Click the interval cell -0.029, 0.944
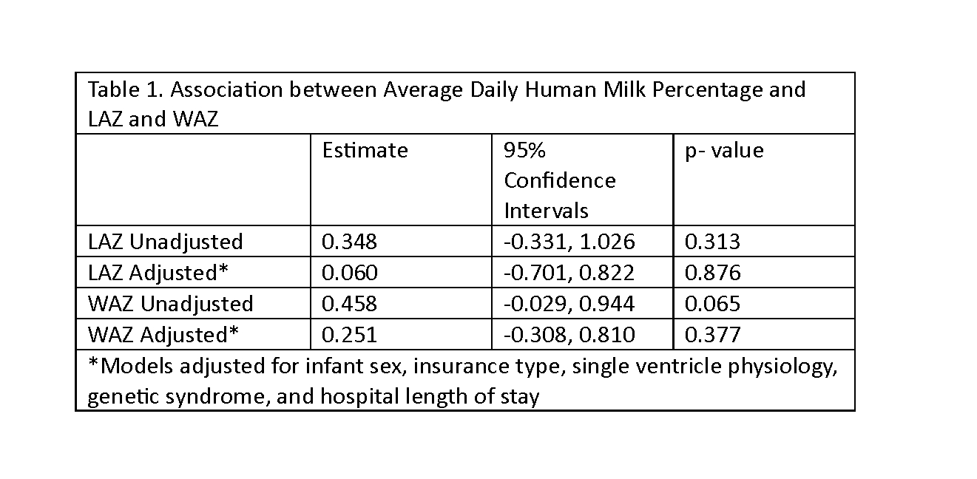 click(x=569, y=304)
